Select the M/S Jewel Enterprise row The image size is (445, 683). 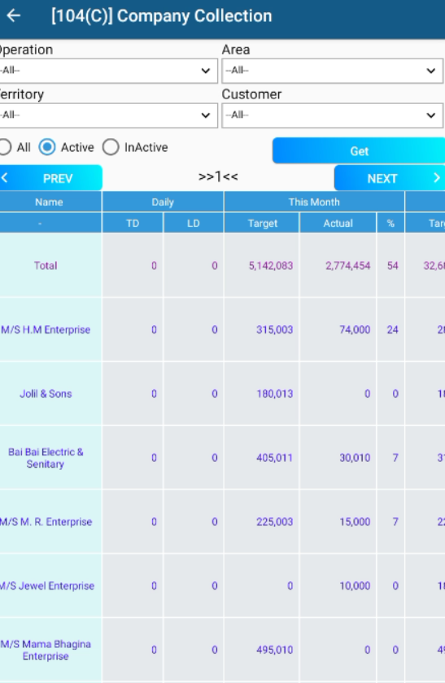(x=46, y=586)
